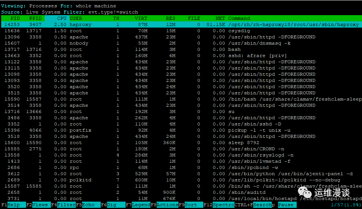
Task: Select the freshclam-sleep bash row 15590
Action: coord(181,99)
